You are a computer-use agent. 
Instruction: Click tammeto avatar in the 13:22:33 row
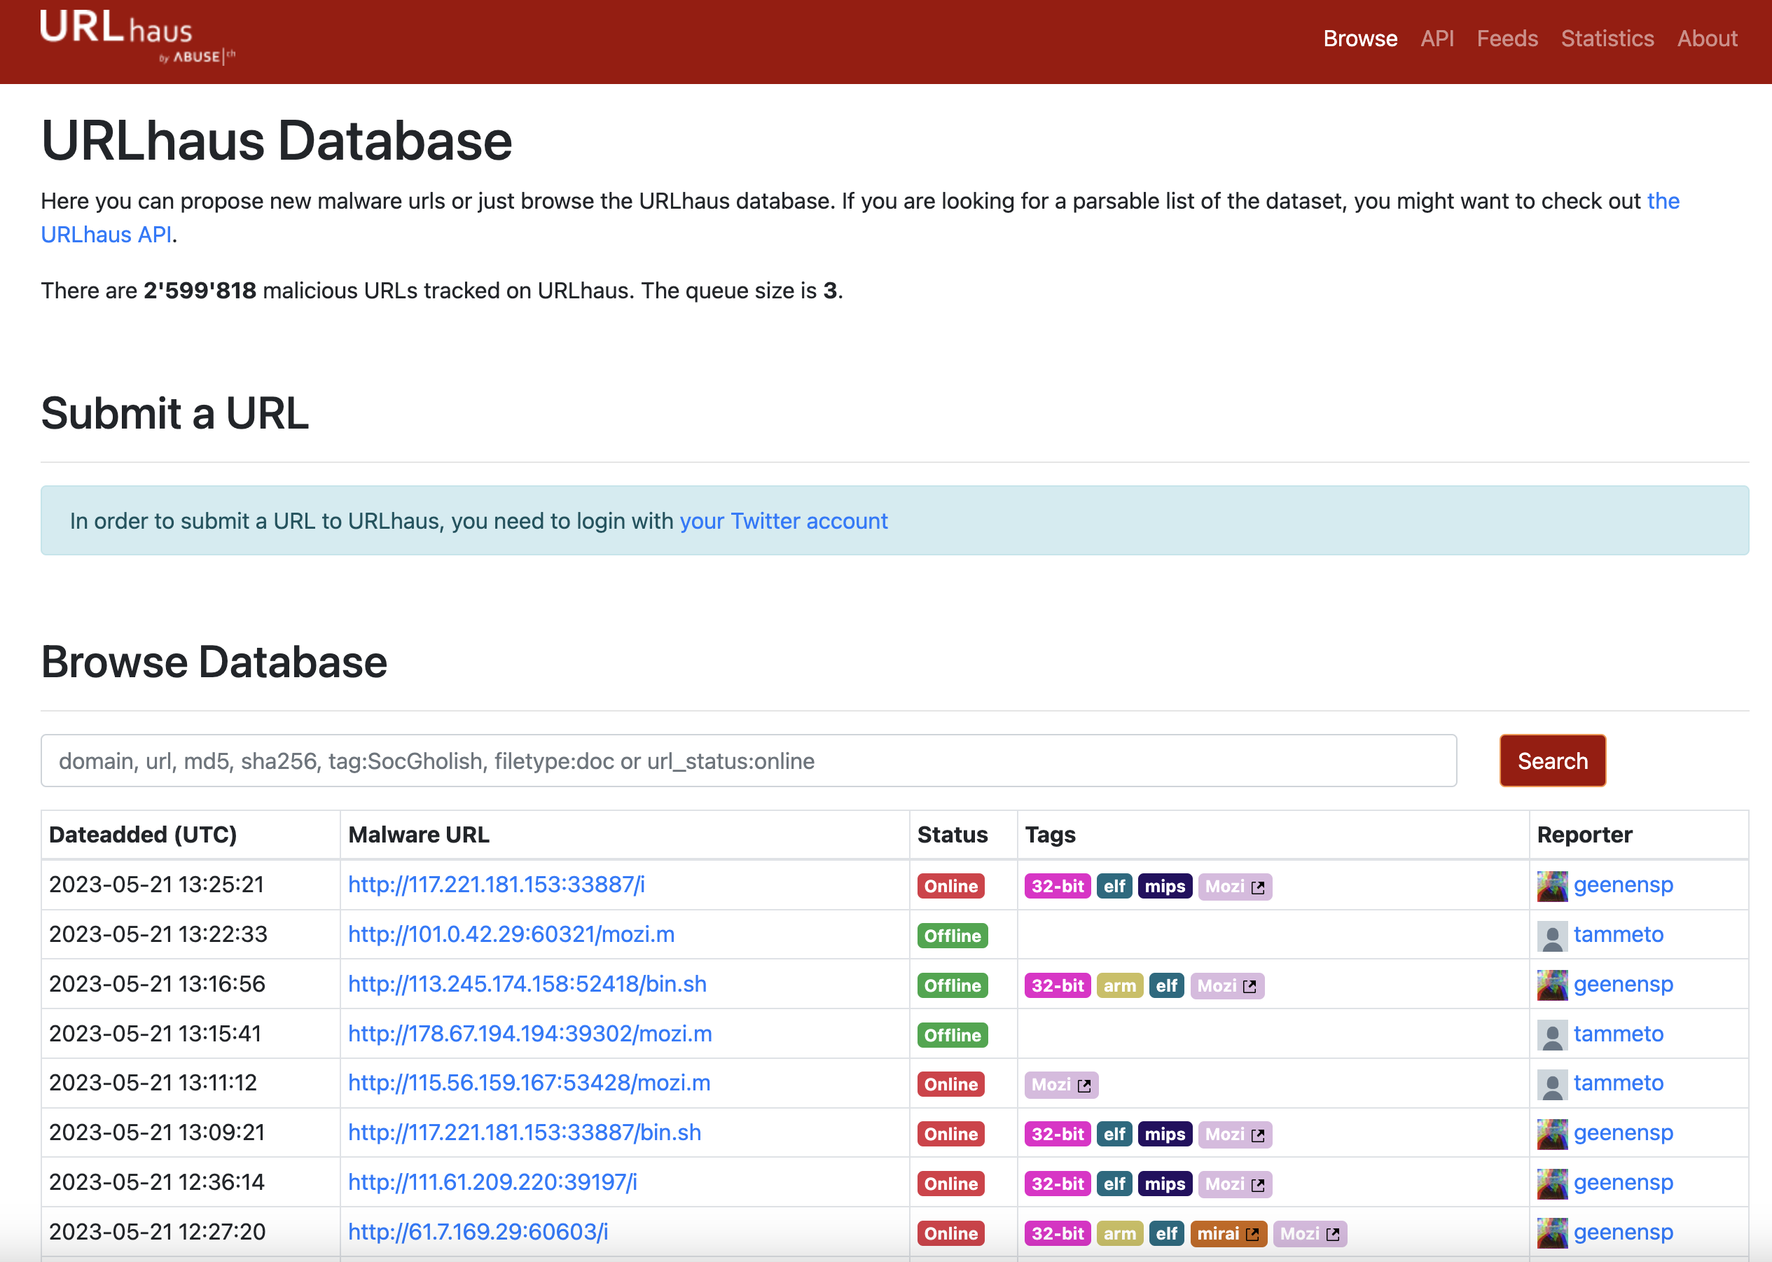coord(1552,936)
